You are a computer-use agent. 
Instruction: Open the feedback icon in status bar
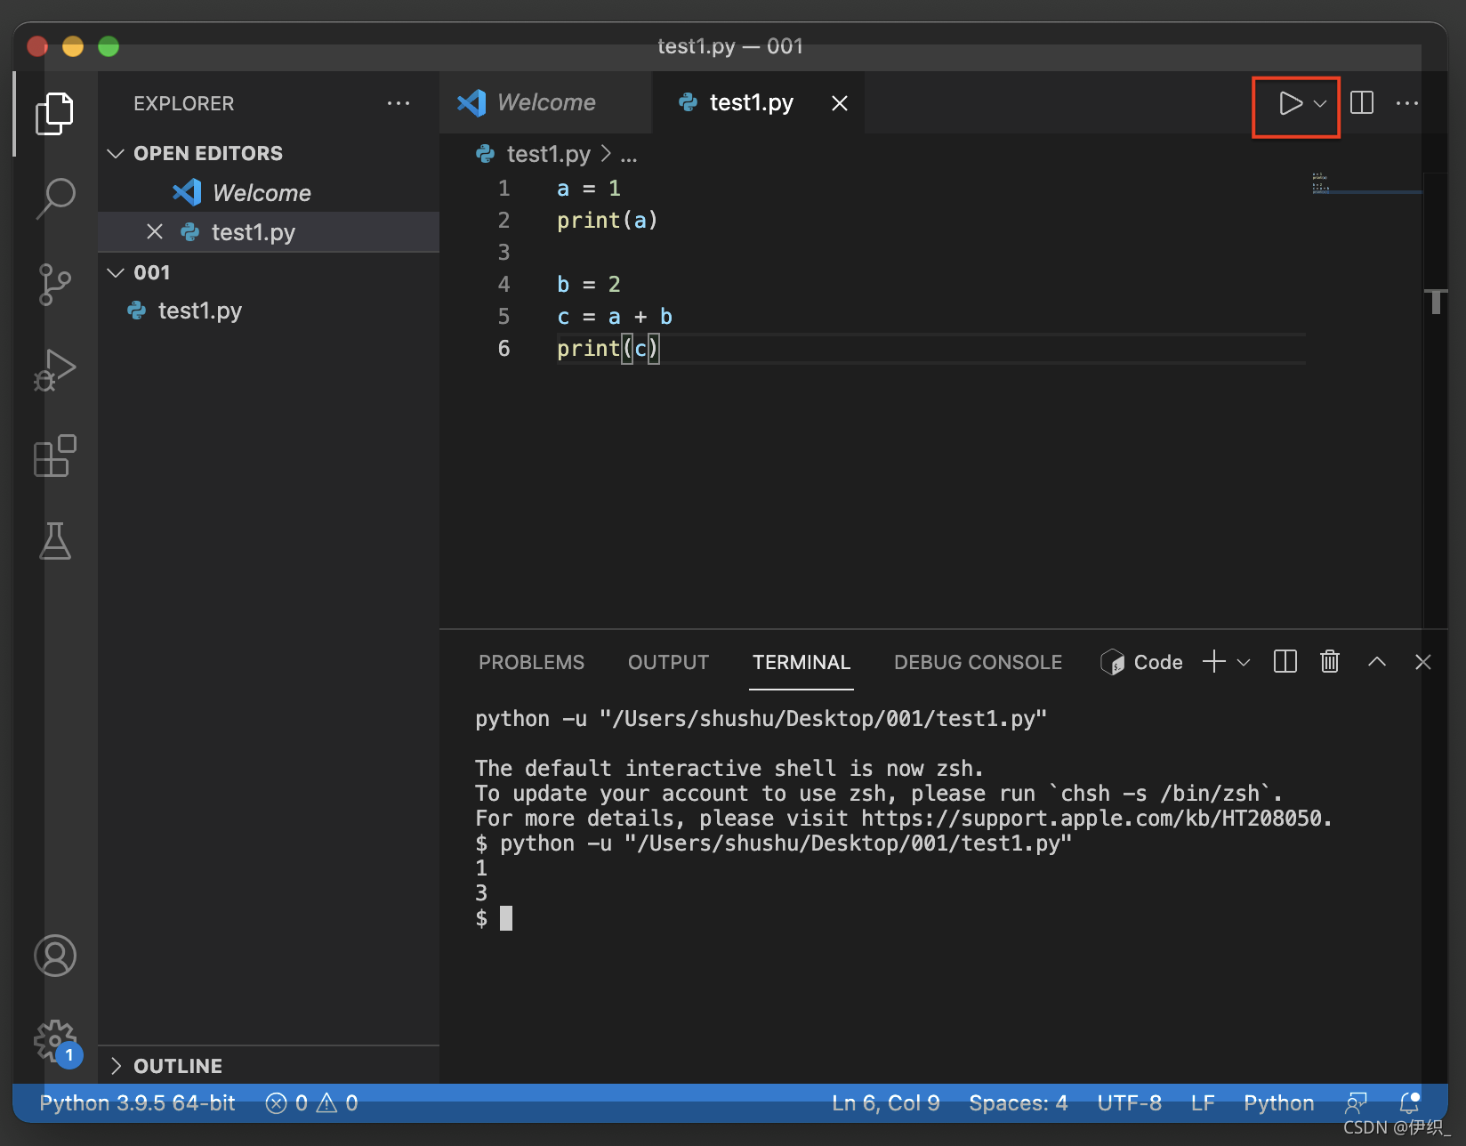(x=1356, y=1103)
